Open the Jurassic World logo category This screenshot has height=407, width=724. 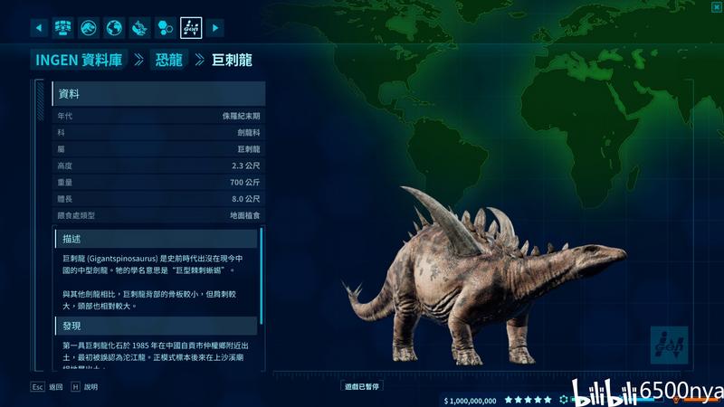click(88, 28)
